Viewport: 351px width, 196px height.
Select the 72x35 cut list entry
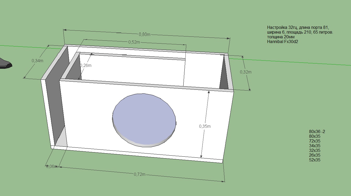315,141
